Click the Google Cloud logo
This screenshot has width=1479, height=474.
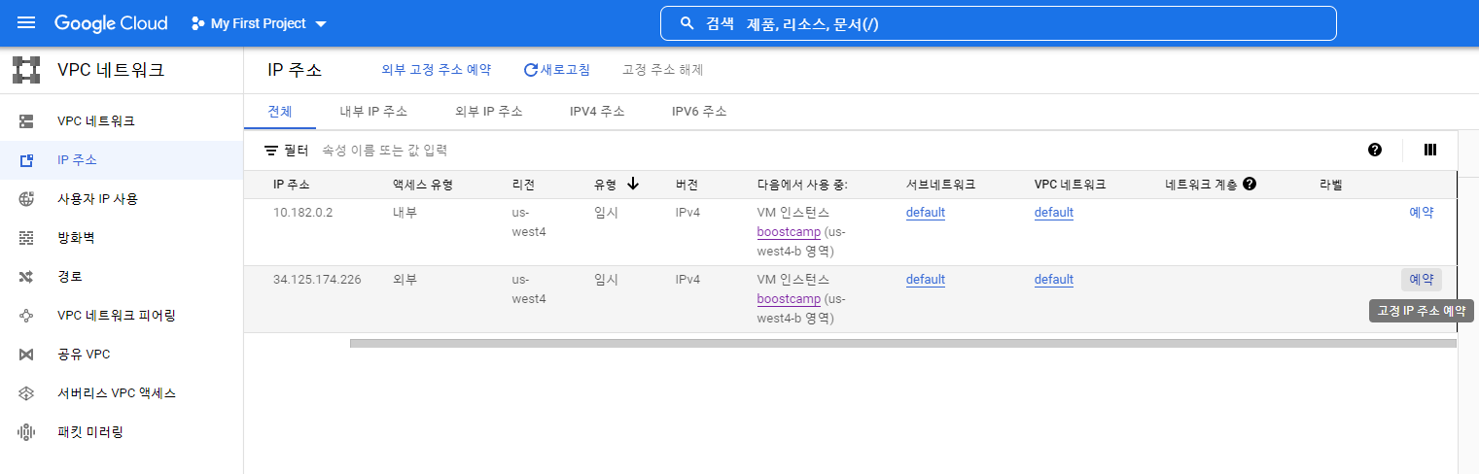pyautogui.click(x=111, y=23)
